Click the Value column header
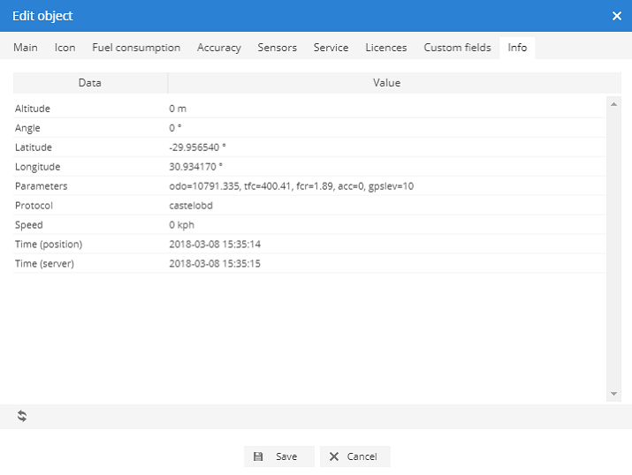Image resolution: width=632 pixels, height=475 pixels. pos(386,83)
